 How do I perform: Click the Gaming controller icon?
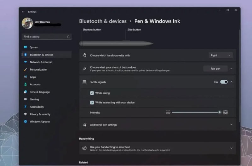[26, 99]
